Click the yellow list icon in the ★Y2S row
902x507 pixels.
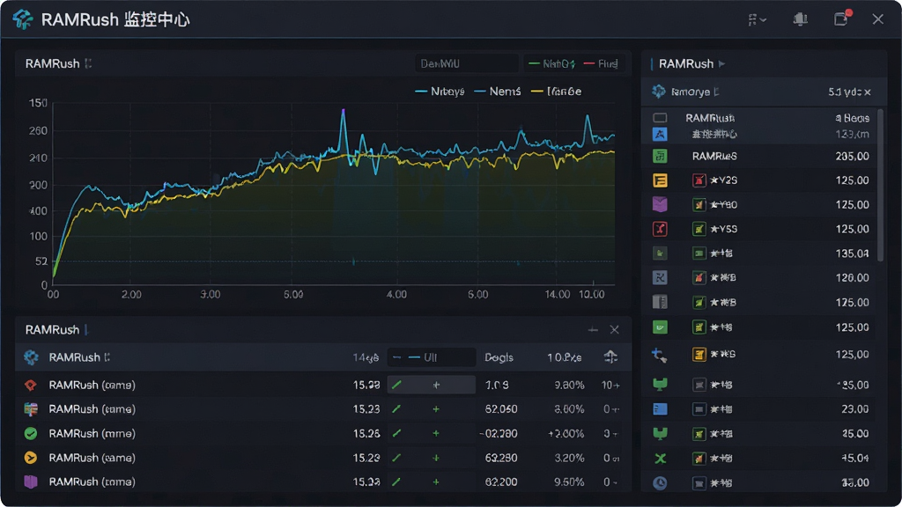[660, 180]
